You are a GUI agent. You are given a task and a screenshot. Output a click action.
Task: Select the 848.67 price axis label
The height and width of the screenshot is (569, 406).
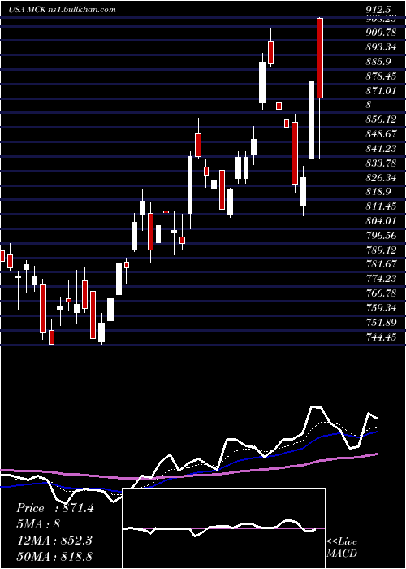[381, 134]
